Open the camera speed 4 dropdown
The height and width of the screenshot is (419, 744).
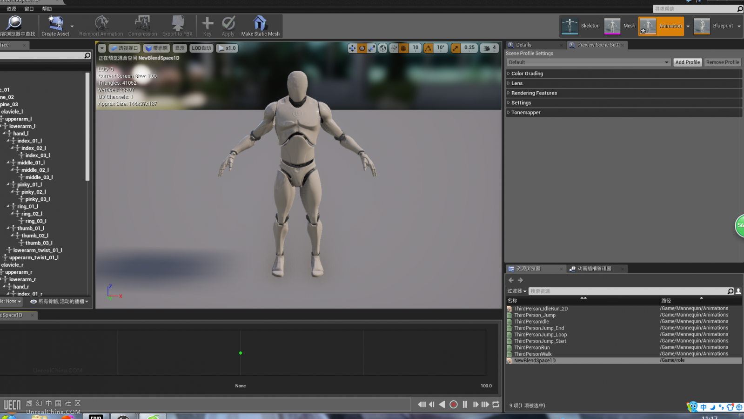click(x=489, y=48)
